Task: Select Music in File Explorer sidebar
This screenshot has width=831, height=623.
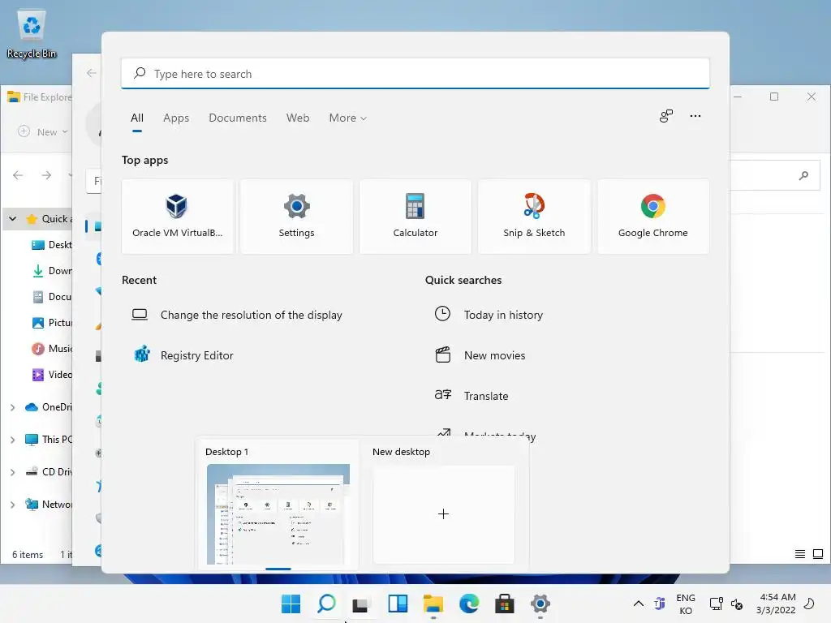Action: (51, 349)
